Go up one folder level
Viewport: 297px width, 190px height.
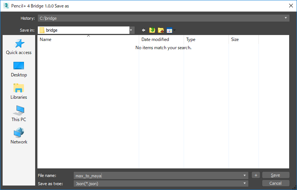point(152,30)
